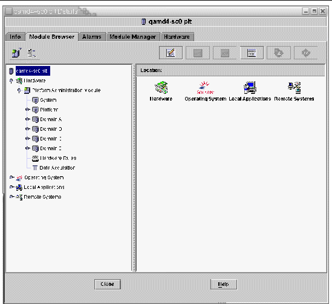Screen dimensions: 332x304
Task: Expand the third Domain node in tree
Action: pos(28,139)
